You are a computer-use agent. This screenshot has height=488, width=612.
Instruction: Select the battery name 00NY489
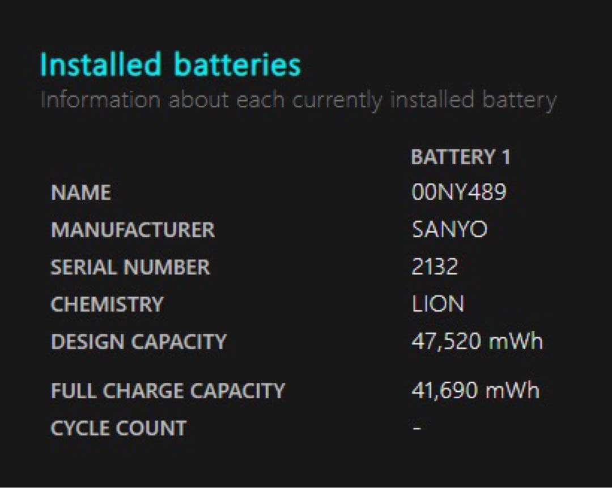coord(458,192)
